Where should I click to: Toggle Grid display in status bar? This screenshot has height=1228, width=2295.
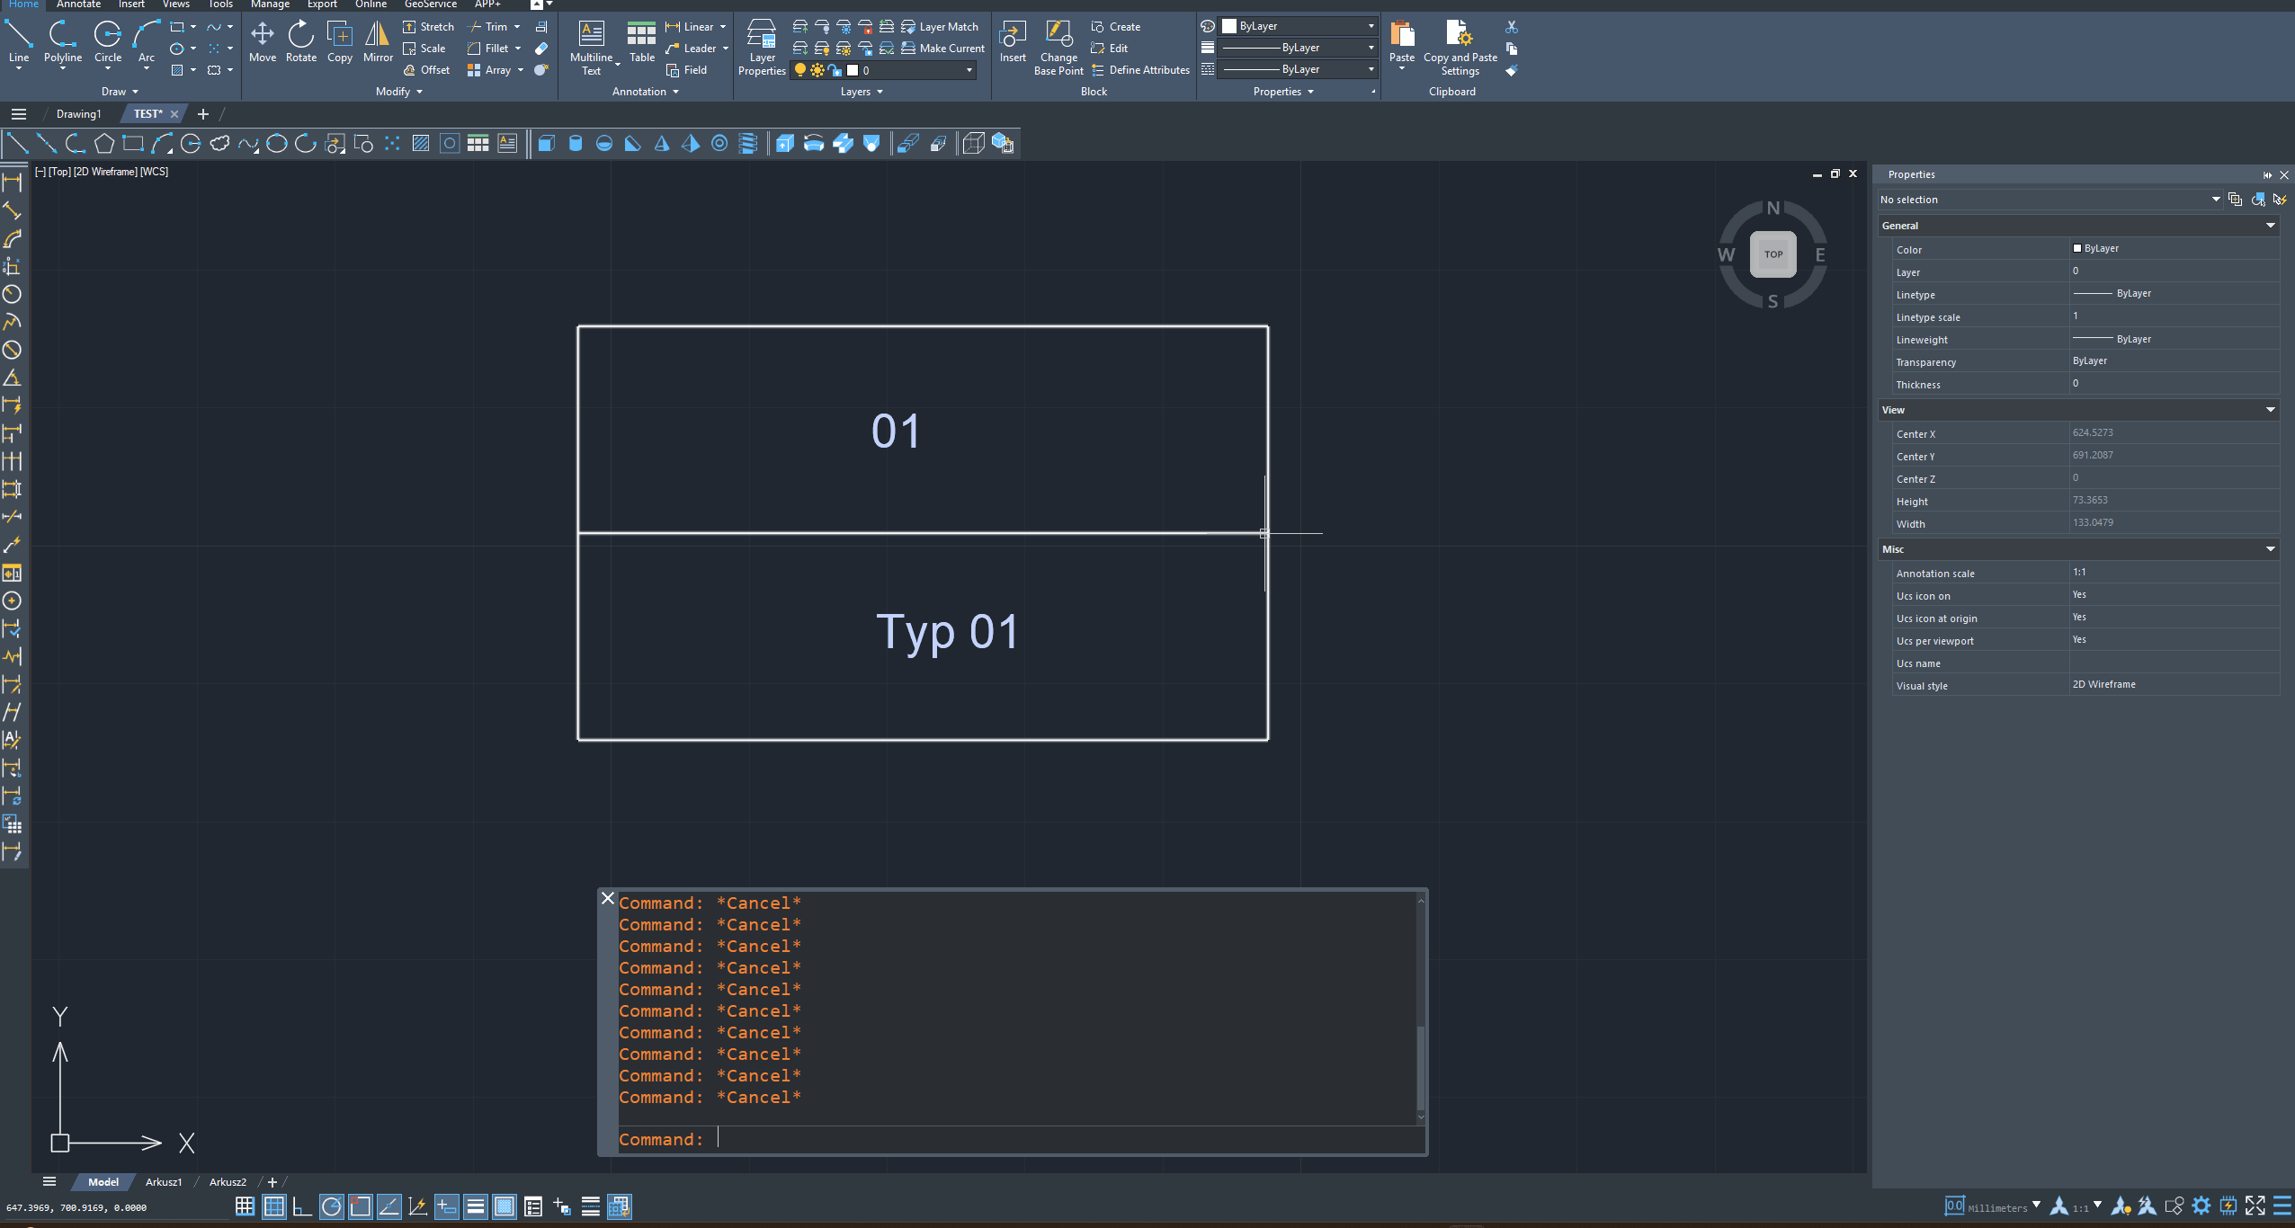pyautogui.click(x=274, y=1206)
